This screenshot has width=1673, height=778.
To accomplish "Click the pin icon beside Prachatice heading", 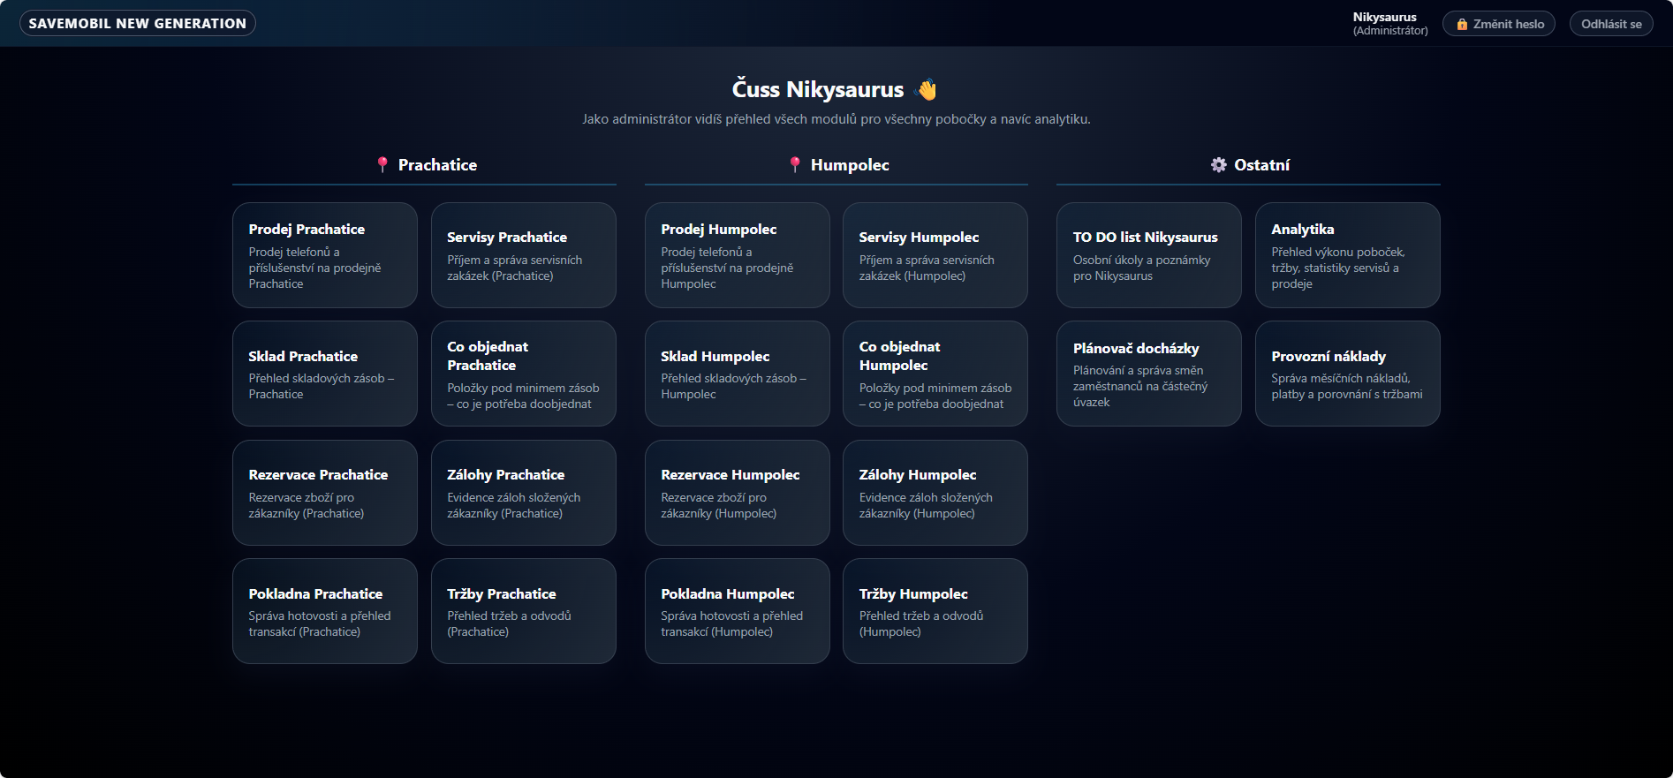I will (x=382, y=165).
